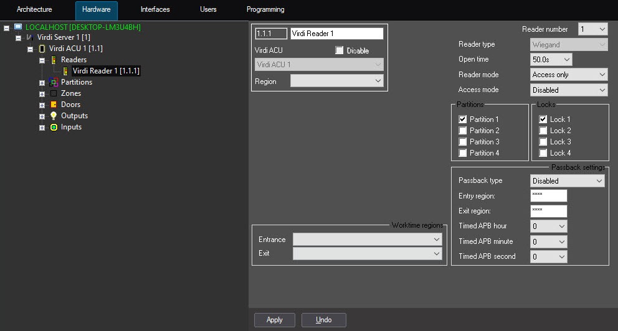Click the Virdi ACU 1 device icon
Image resolution: width=618 pixels, height=331 pixels.
pyautogui.click(x=42, y=49)
